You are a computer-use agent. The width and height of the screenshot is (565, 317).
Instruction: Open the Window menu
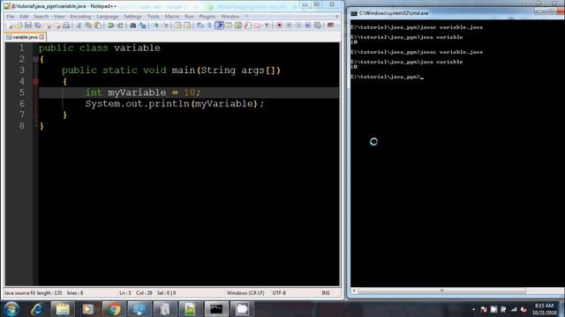tap(230, 17)
